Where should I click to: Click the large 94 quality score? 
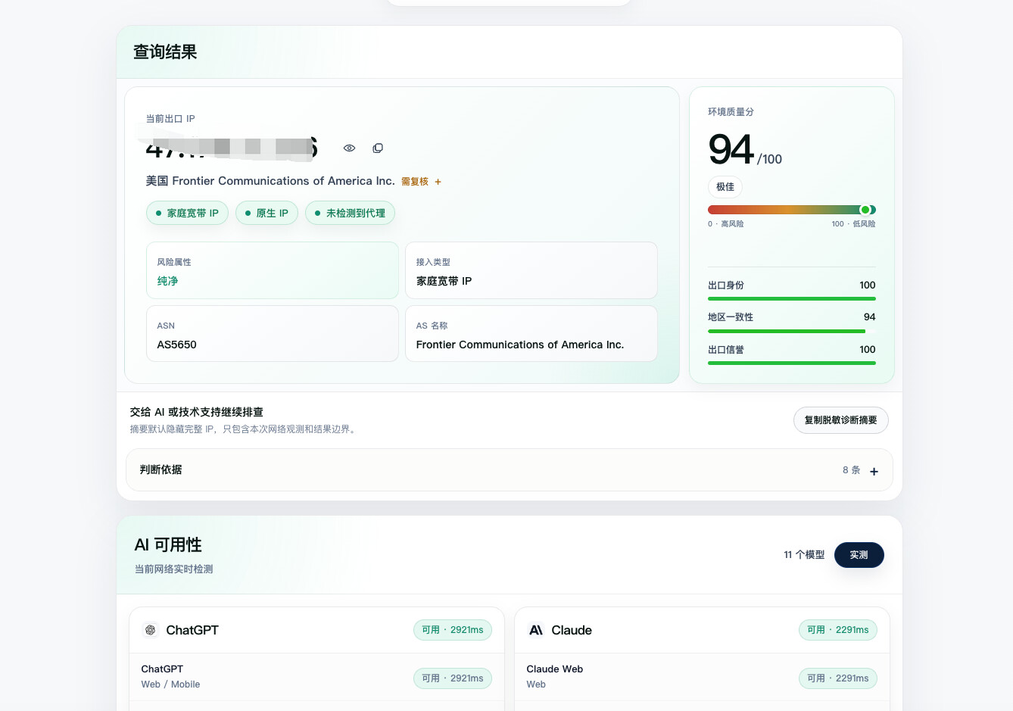click(x=731, y=149)
